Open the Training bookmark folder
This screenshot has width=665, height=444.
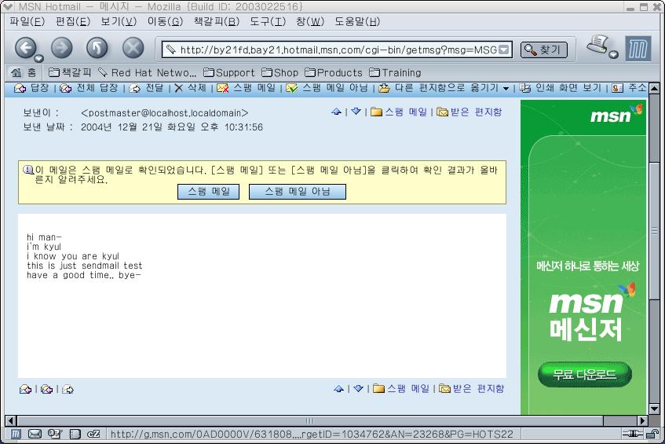pyautogui.click(x=395, y=72)
